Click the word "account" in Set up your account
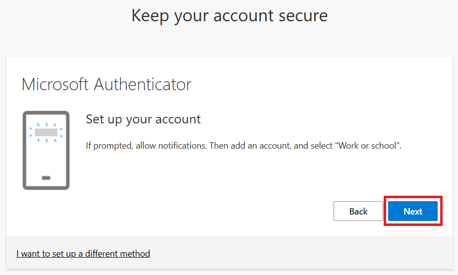The height and width of the screenshot is (275, 458). pos(178,119)
